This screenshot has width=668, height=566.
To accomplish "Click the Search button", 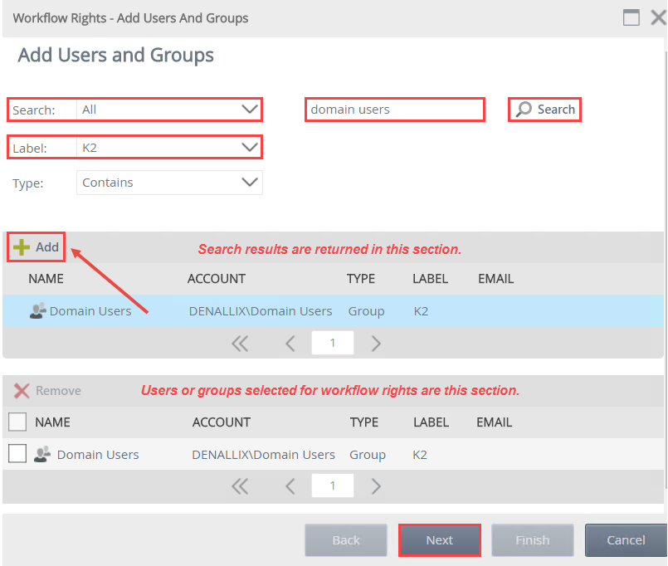I will coord(544,109).
